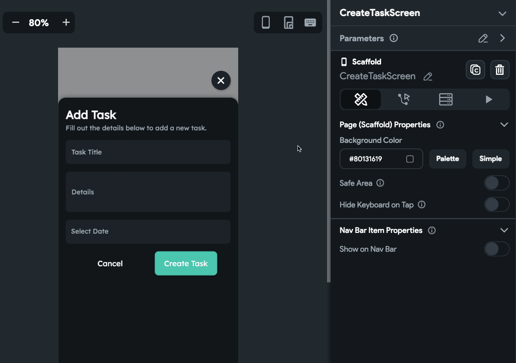
Task: Open the background color swatch picker
Action: click(x=410, y=159)
